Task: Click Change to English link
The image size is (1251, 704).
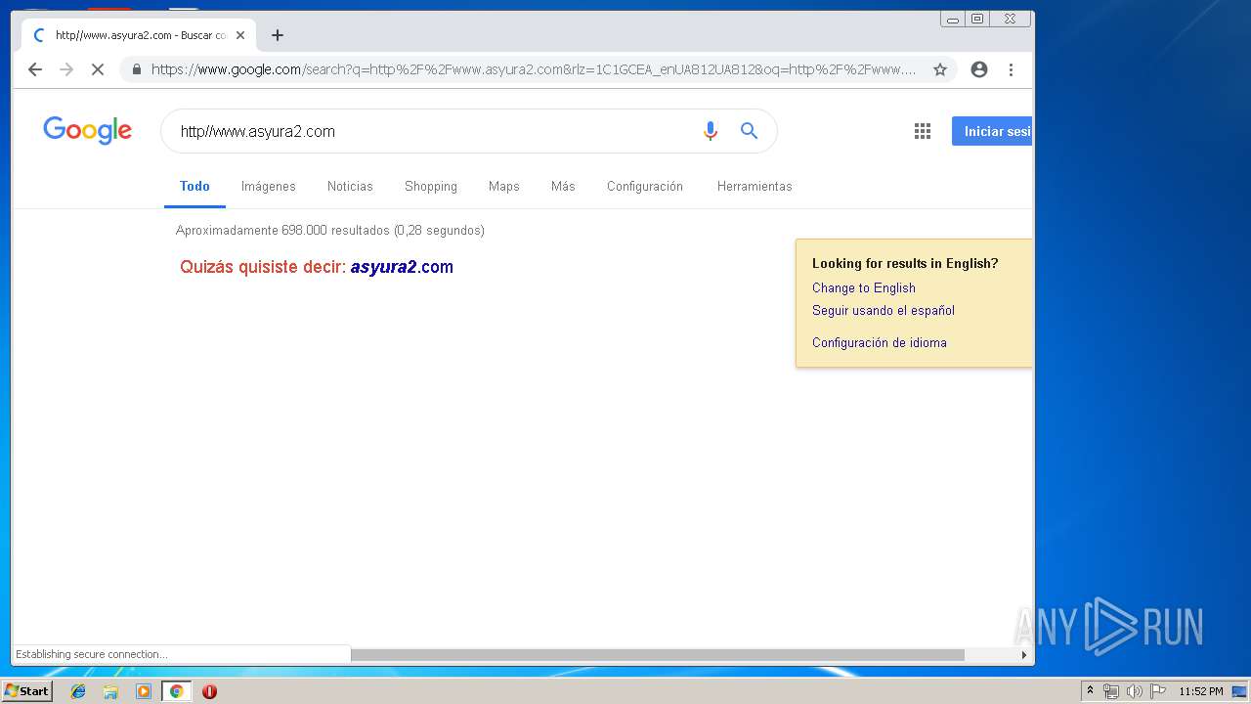Action: tap(864, 287)
